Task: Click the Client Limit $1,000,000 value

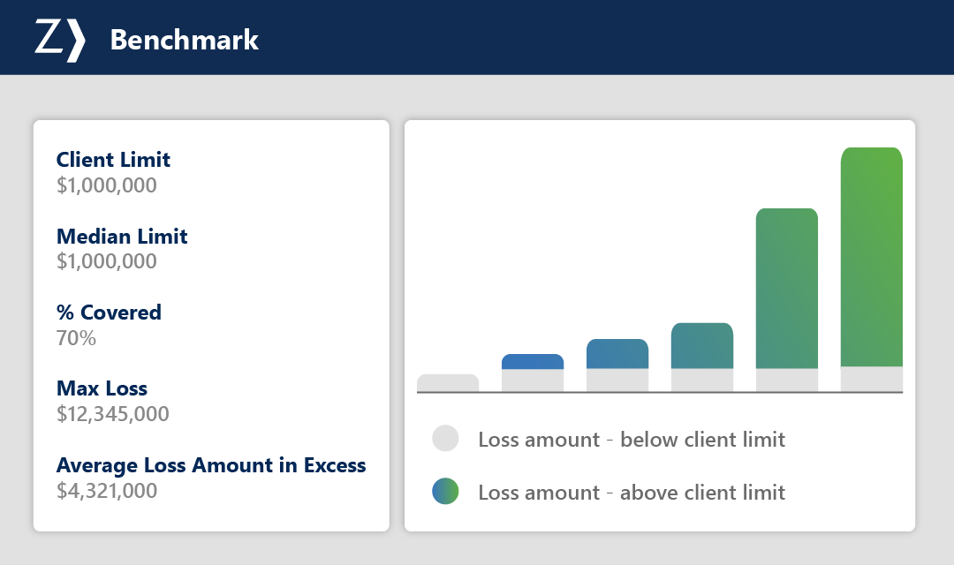Action: click(106, 185)
